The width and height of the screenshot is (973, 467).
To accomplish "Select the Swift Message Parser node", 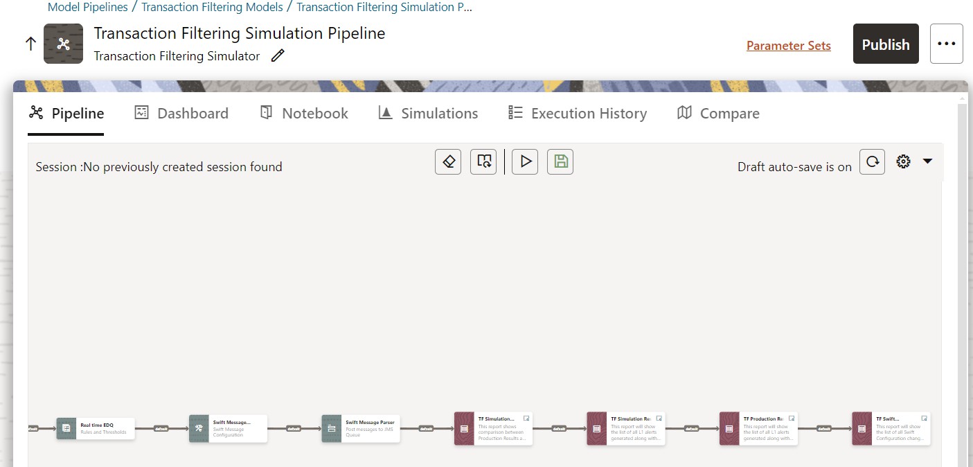I will coord(361,428).
